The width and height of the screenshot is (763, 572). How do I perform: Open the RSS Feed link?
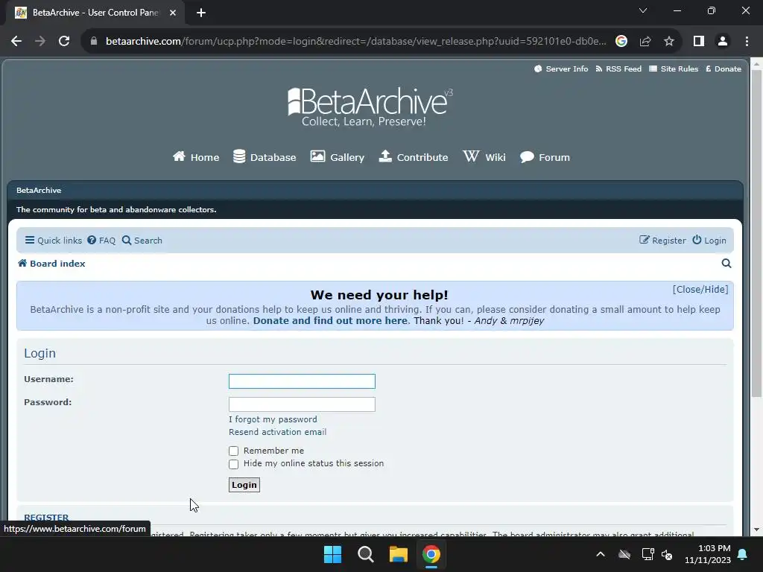(618, 69)
